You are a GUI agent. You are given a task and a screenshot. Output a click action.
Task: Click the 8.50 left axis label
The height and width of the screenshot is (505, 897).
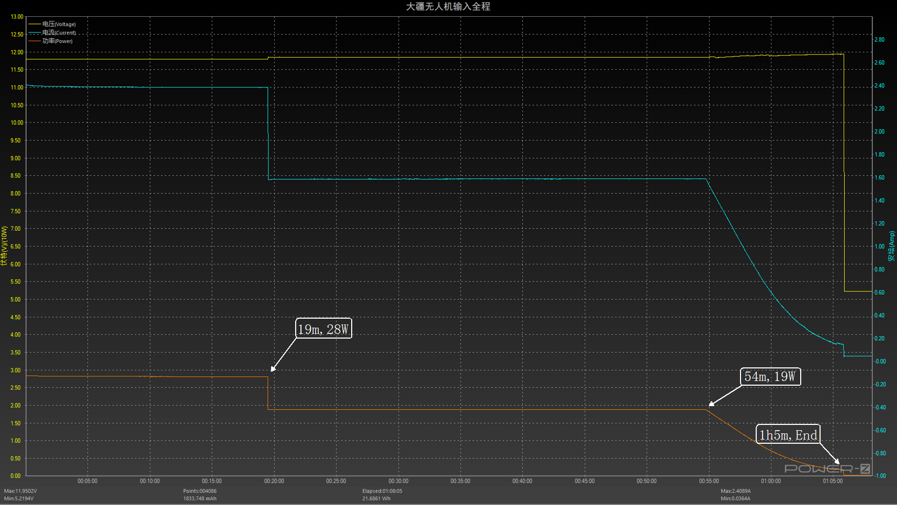click(x=16, y=176)
